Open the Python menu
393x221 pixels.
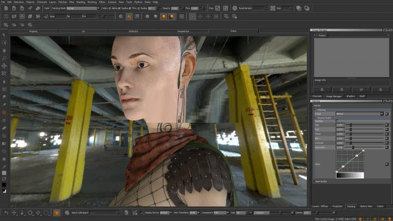coord(138,2)
